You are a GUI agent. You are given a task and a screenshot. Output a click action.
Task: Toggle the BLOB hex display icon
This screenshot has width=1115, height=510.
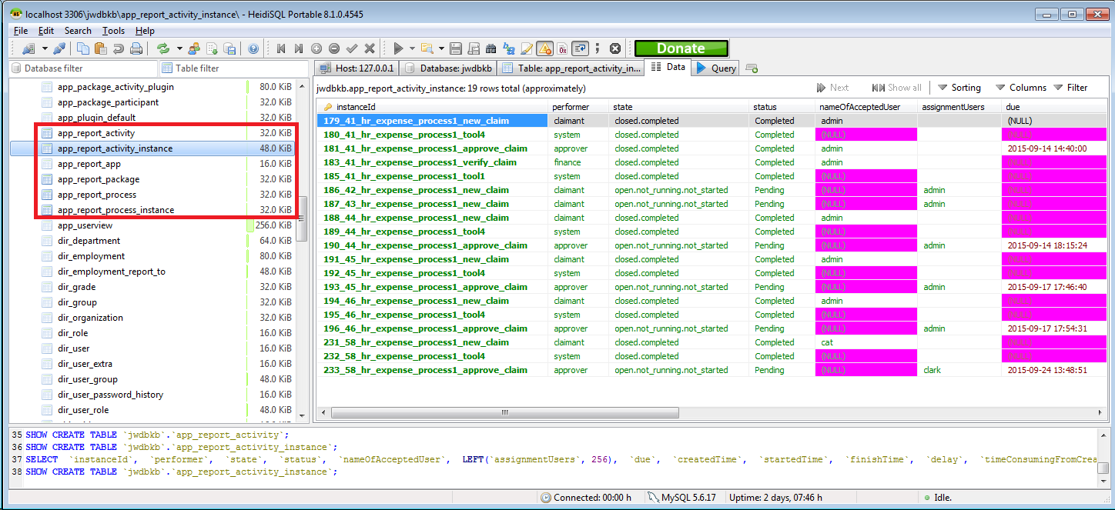coord(562,48)
